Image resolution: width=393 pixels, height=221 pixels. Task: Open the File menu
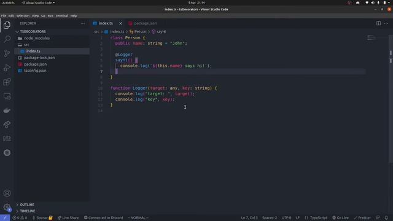coord(4,16)
